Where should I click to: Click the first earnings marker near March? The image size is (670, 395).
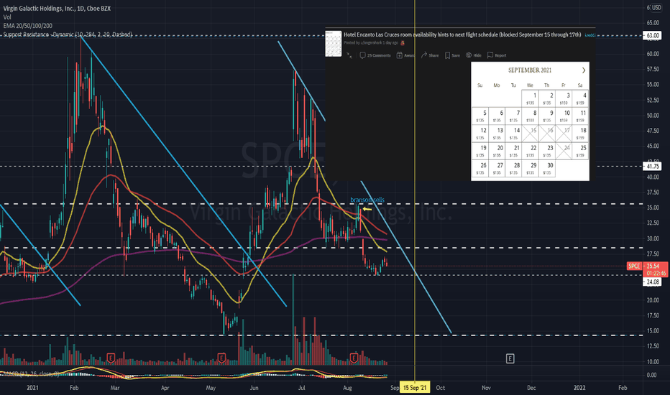point(111,357)
